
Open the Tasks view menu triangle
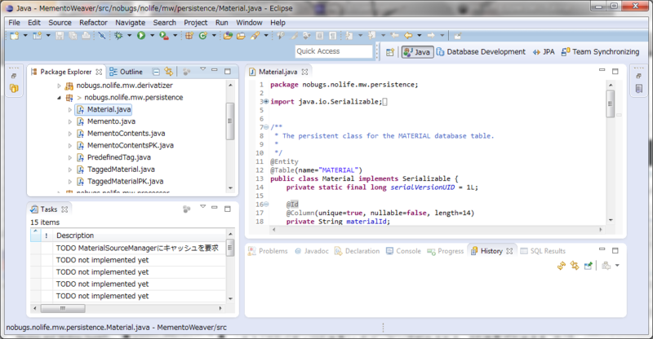(x=202, y=206)
